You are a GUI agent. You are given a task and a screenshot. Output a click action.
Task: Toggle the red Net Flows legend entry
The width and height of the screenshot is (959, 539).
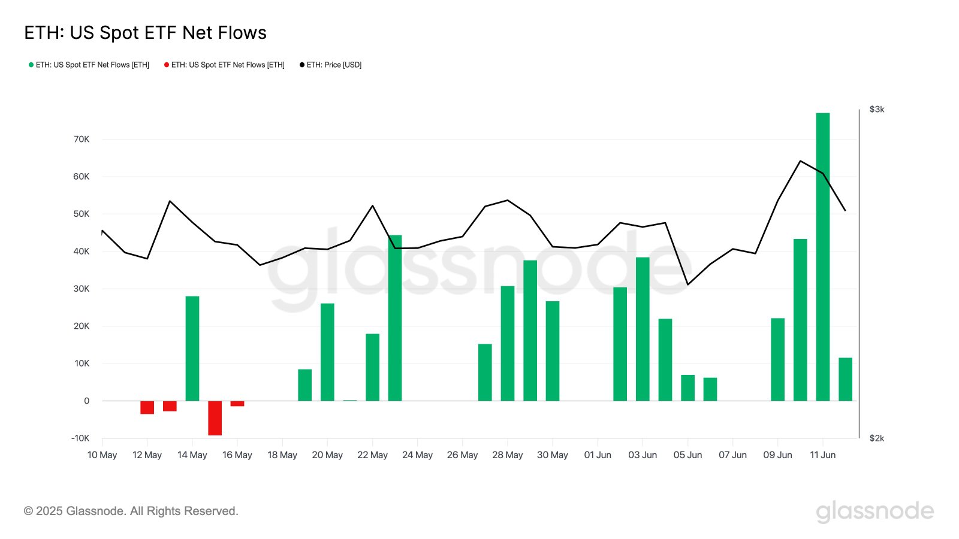[x=224, y=65]
